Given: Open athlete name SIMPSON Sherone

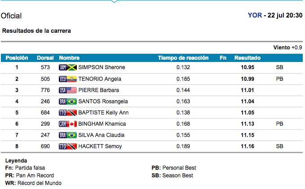Looking at the screenshot, I should click(x=102, y=67).
